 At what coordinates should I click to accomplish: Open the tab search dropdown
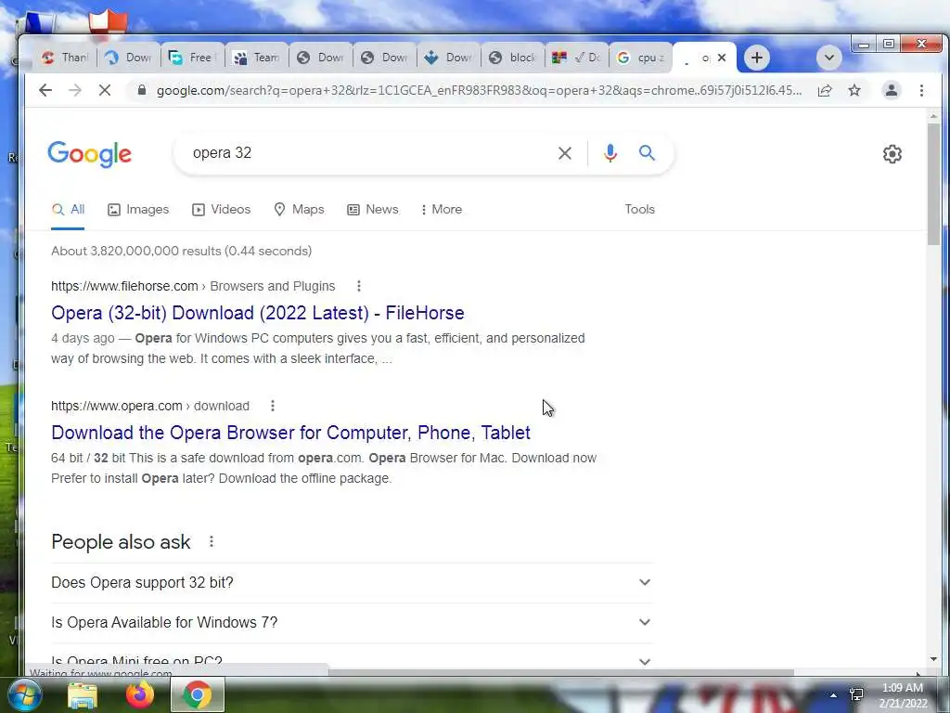[x=828, y=58]
